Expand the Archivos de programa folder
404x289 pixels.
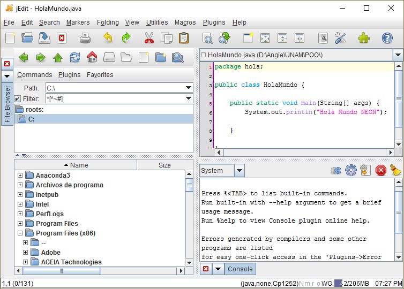[20, 185]
